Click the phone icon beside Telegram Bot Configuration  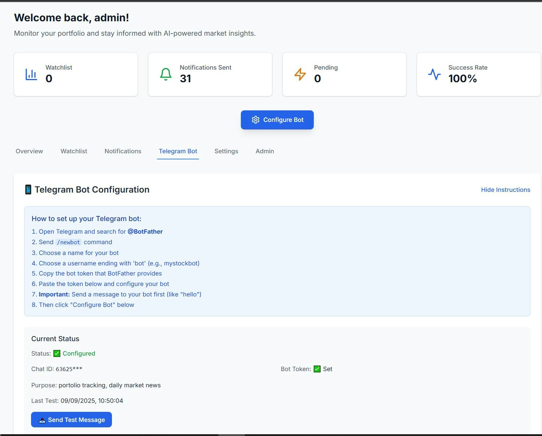pos(28,189)
